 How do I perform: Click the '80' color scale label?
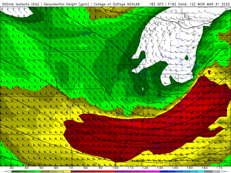86,168
